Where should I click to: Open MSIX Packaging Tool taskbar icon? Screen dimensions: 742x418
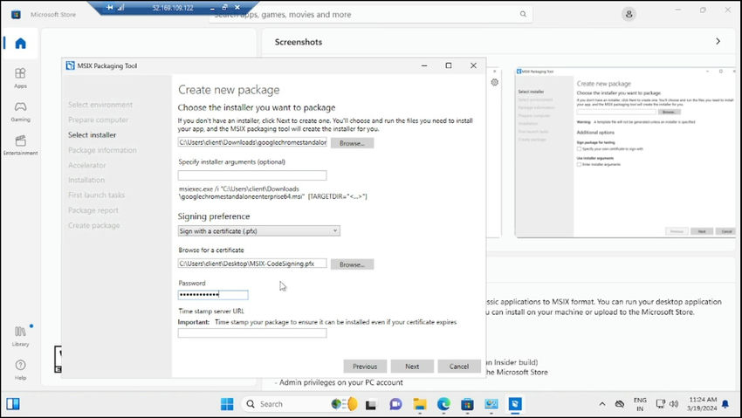[x=515, y=404]
